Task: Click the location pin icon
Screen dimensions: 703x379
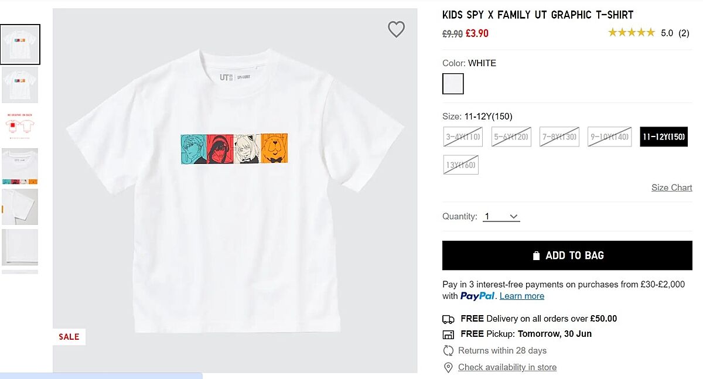Action: click(x=448, y=367)
